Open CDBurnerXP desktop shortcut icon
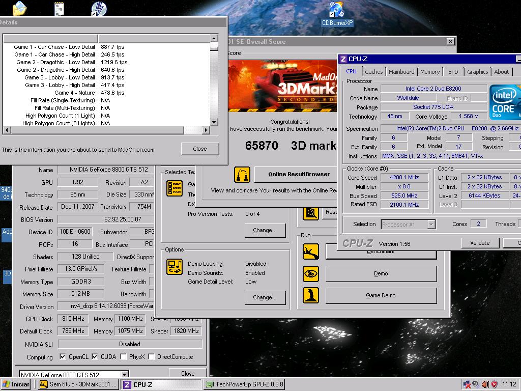The width and height of the screenshot is (521, 391). (337, 10)
